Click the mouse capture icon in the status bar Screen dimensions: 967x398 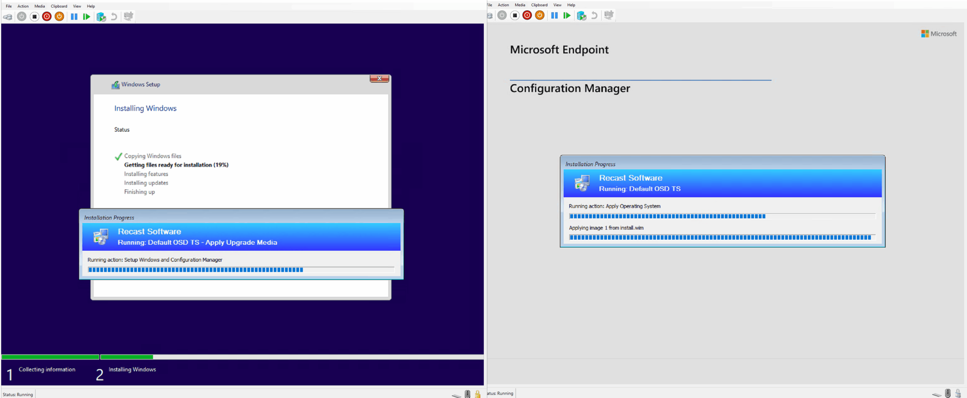tap(467, 393)
